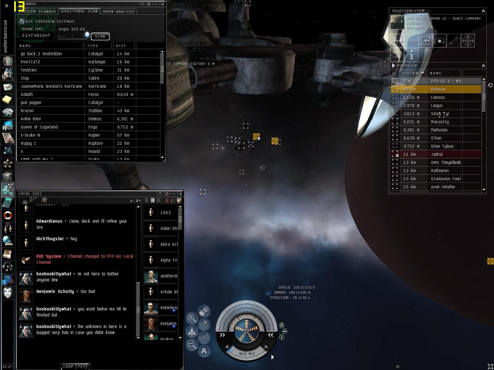494x370 pixels.
Task: Sort scan results by Type column
Action: coord(99,46)
